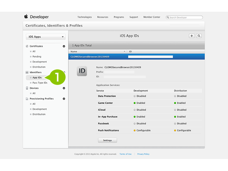
Task: Select All under Provisioning Profiles
Action: pos(34,104)
